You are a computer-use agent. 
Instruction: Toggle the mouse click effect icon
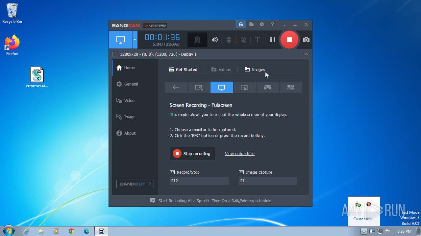tap(243, 40)
